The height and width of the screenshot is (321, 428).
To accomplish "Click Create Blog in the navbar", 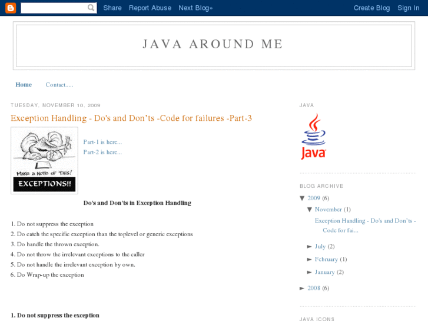I will [371, 8].
